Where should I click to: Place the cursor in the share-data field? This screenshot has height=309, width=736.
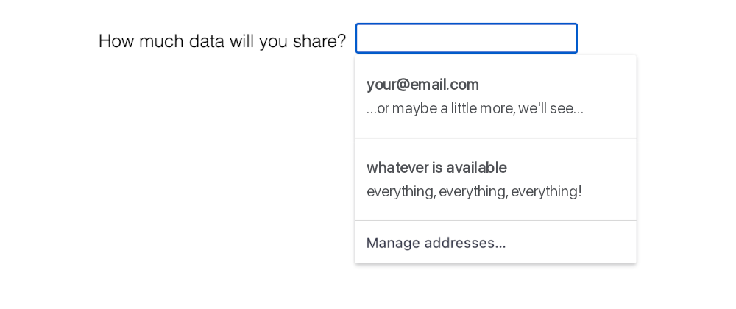[466, 38]
